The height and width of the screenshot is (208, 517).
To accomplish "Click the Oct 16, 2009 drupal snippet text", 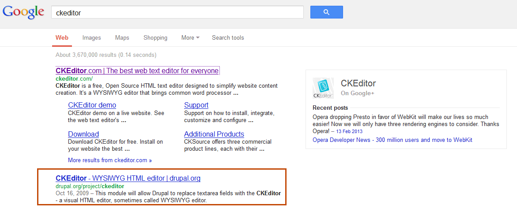I will click(168, 196).
